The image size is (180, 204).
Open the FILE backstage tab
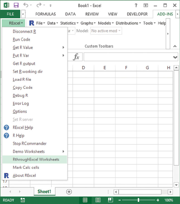coord(10,14)
